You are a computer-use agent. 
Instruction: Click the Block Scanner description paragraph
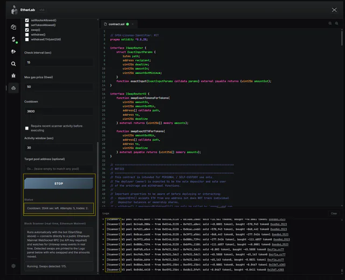(x=59, y=244)
